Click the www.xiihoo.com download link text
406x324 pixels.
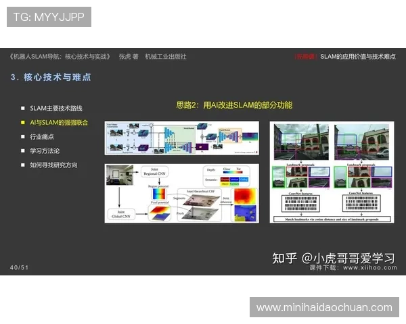click(x=370, y=268)
